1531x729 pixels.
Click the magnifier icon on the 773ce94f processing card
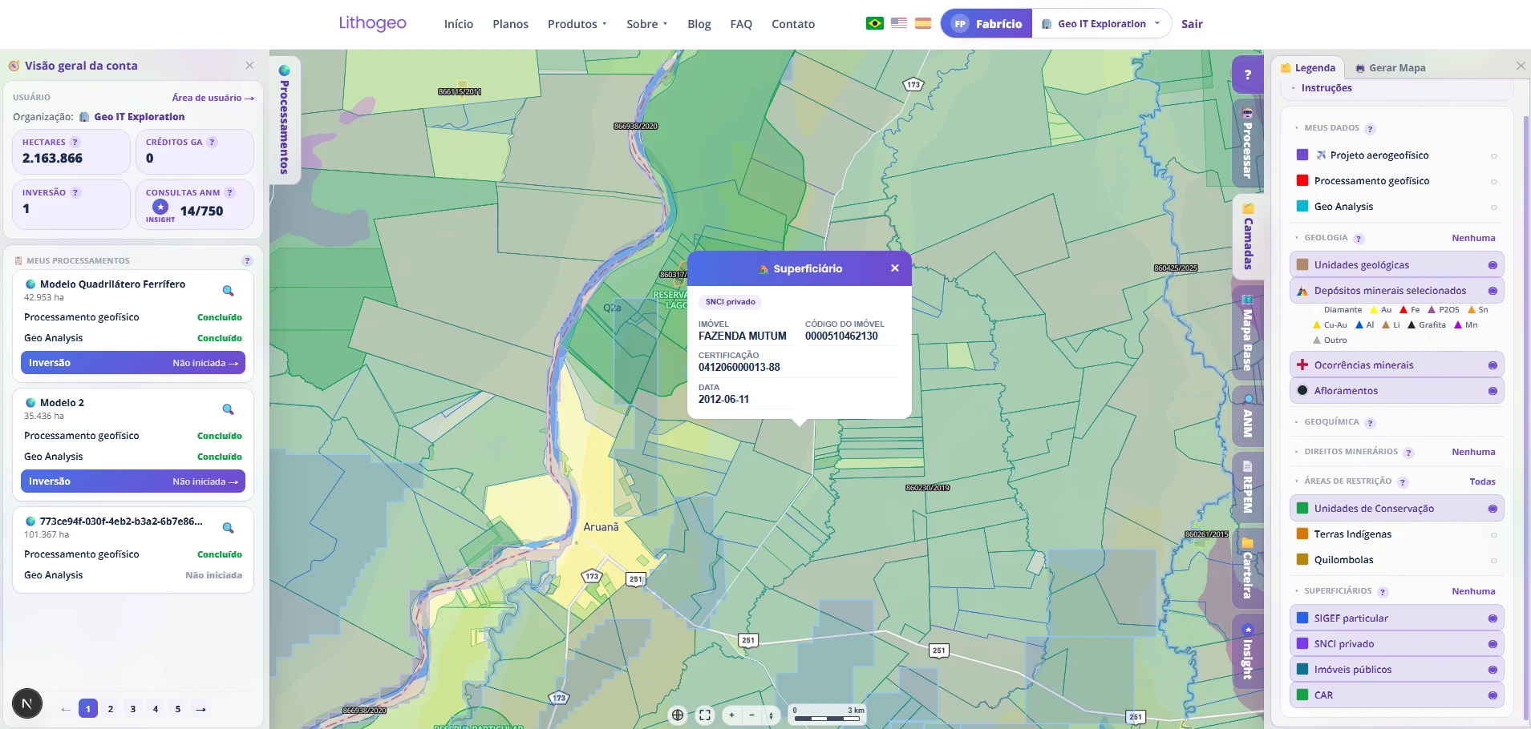[x=228, y=528]
